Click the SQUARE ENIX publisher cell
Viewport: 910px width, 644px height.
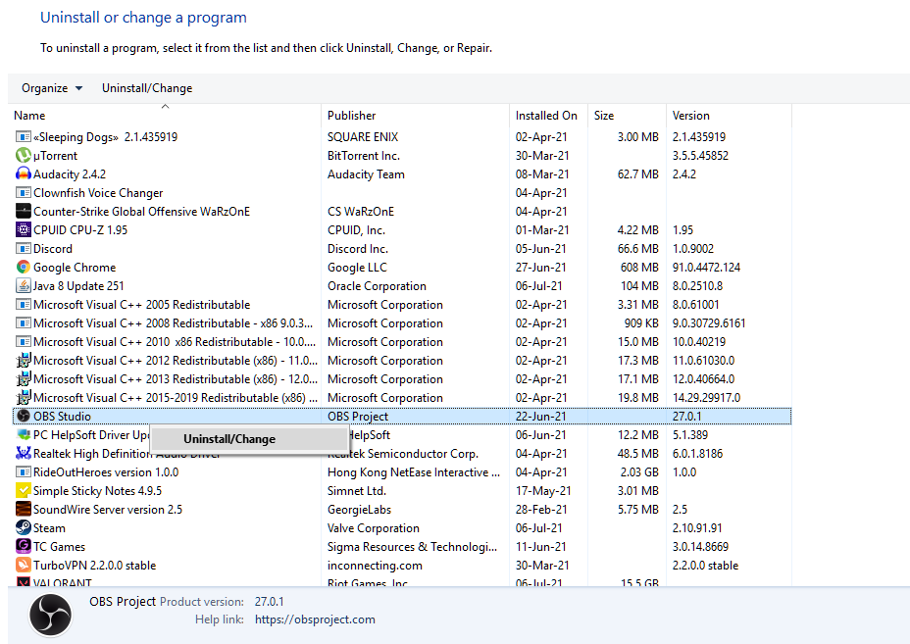(x=363, y=137)
